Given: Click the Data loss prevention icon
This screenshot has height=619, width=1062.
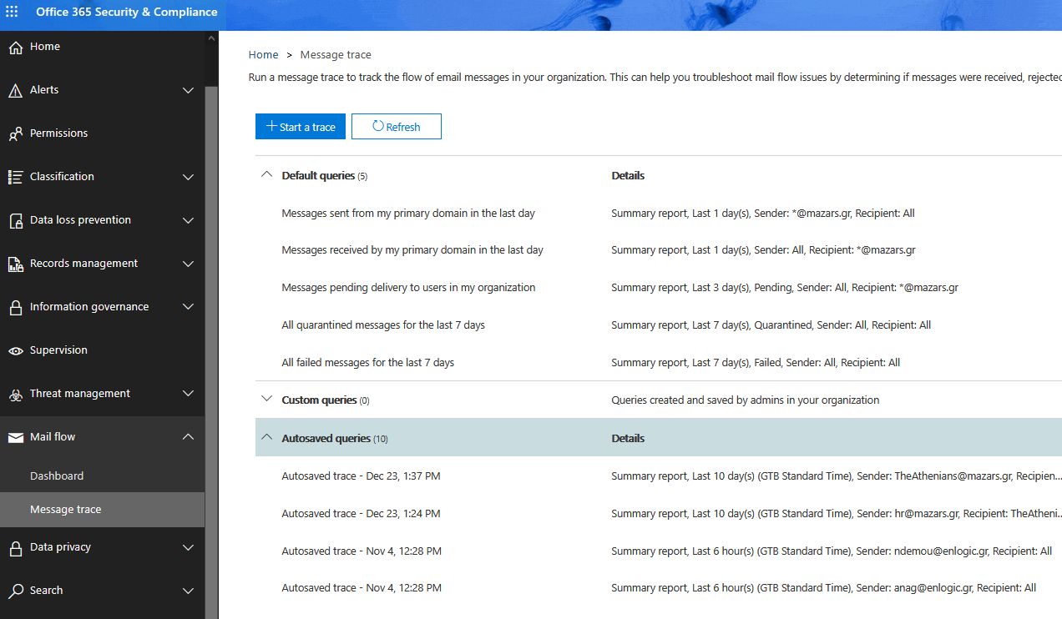Looking at the screenshot, I should pos(15,221).
